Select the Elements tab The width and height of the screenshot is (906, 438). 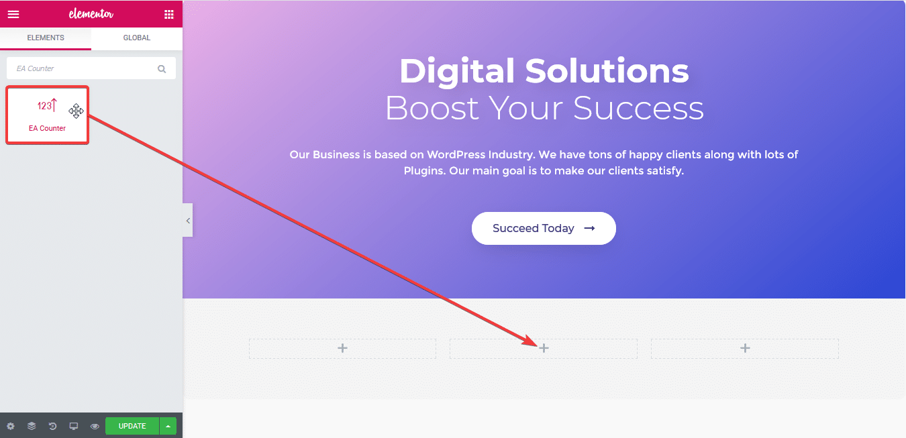(x=46, y=38)
